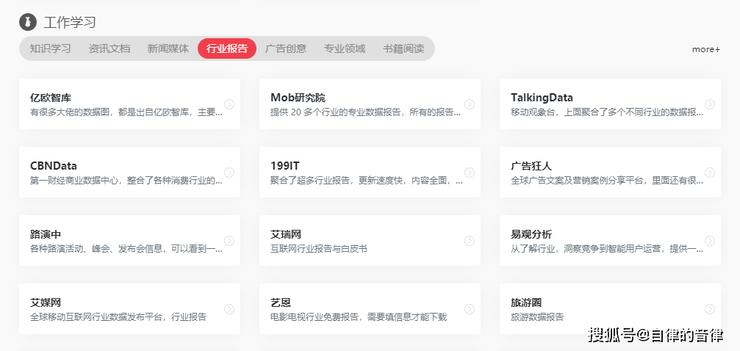740x351 pixels.
Task: Open the 书籍阅读 tab
Action: coord(403,48)
